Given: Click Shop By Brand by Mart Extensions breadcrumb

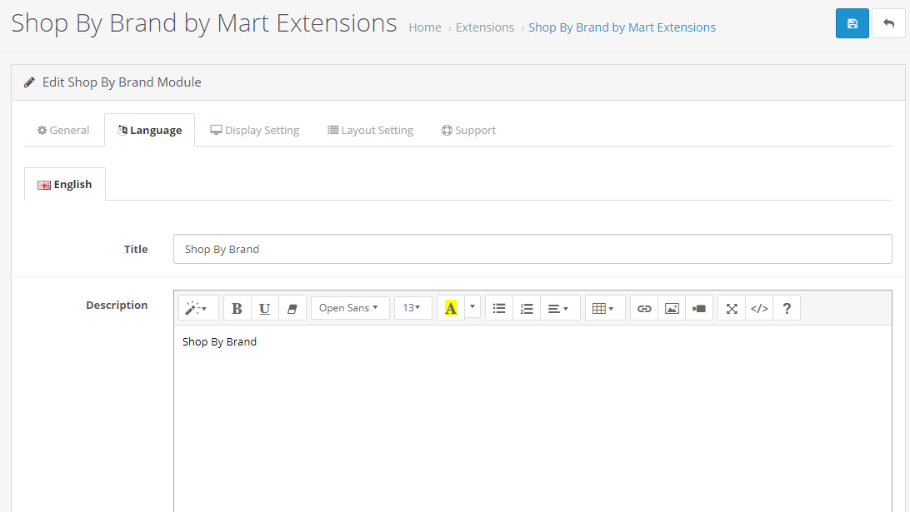Looking at the screenshot, I should (x=622, y=27).
